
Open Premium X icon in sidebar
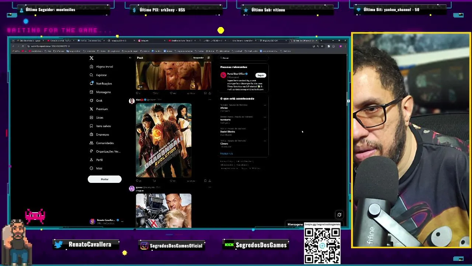point(91,109)
